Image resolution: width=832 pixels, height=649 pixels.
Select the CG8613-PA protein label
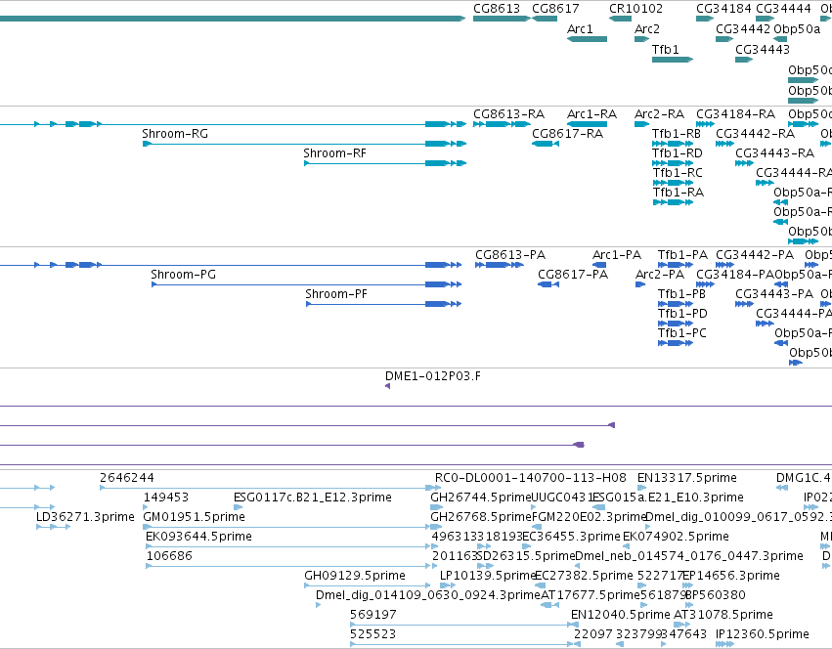pos(510,255)
